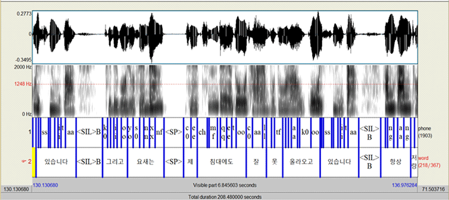Select the "<SP>" interval in word tier

point(174,162)
